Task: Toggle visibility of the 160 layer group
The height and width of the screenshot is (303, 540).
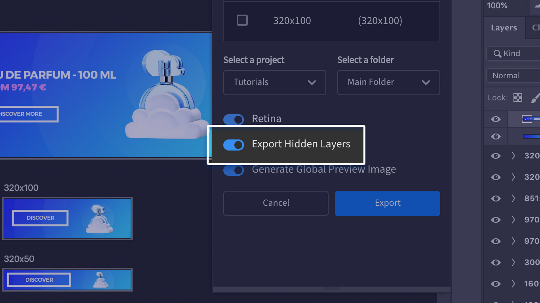Action: tap(496, 284)
